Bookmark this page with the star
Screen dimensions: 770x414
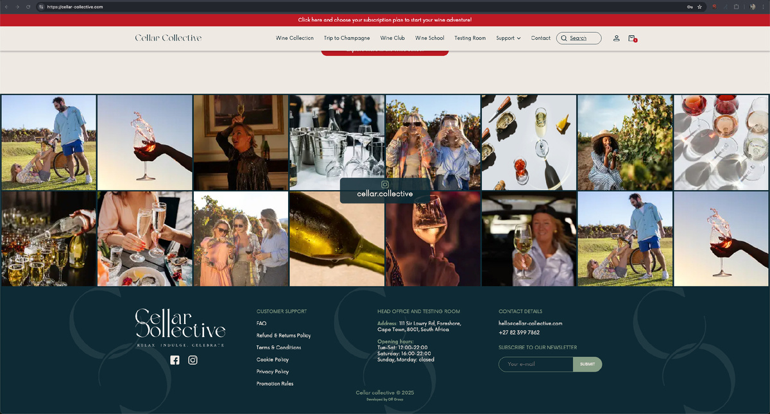pyautogui.click(x=699, y=7)
